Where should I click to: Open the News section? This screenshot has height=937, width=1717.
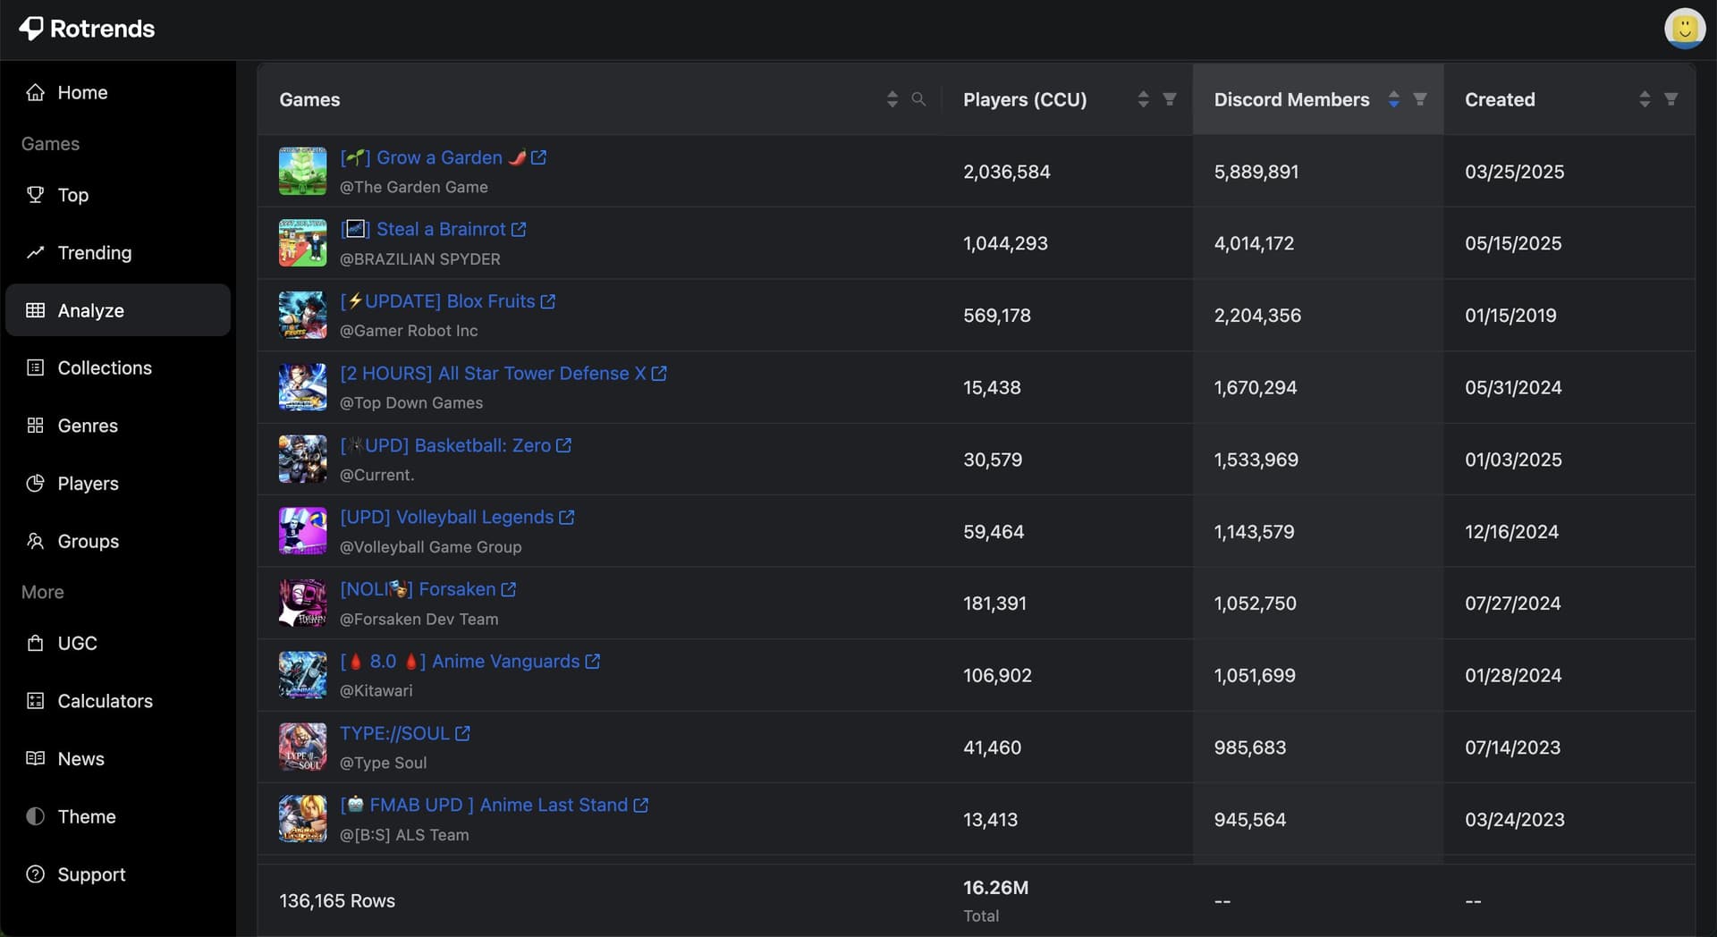tap(81, 758)
